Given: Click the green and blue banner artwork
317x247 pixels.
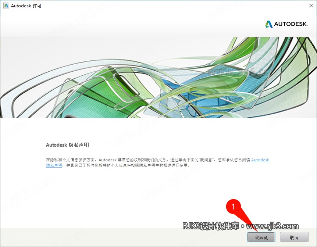Looking at the screenshot, I should click(x=158, y=78).
